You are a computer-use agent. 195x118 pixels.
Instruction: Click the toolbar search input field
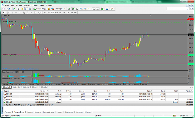pos(177,9)
